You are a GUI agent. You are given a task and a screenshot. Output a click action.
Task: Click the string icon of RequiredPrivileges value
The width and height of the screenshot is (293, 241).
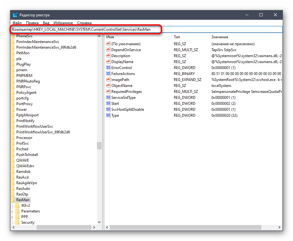108,92
